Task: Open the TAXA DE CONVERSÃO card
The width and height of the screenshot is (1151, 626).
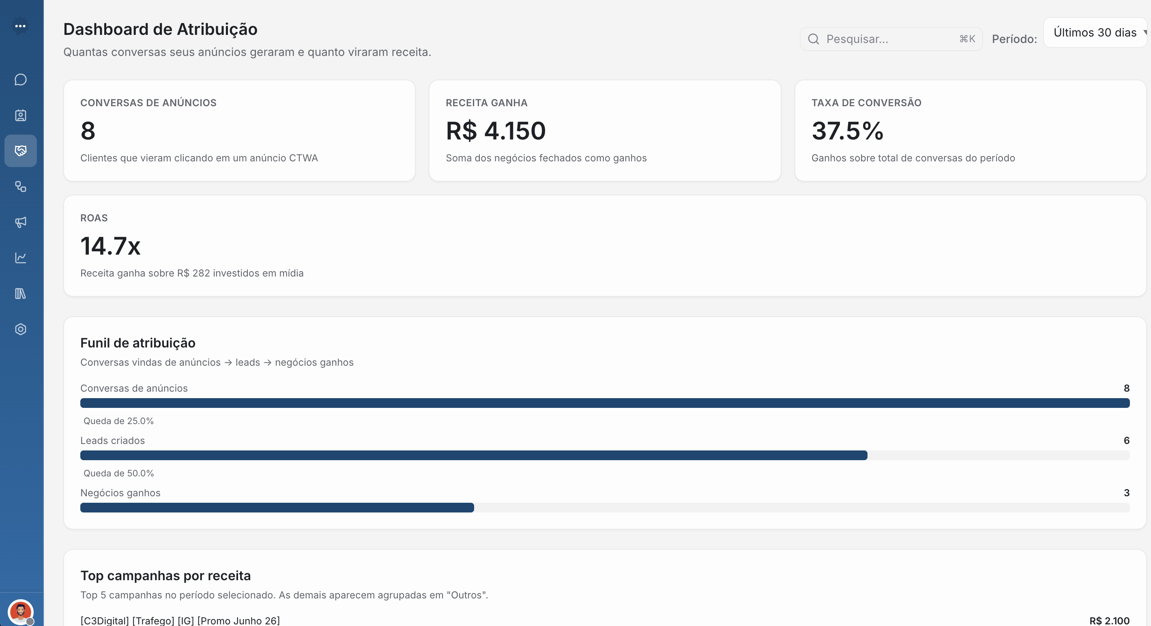Action: [971, 131]
